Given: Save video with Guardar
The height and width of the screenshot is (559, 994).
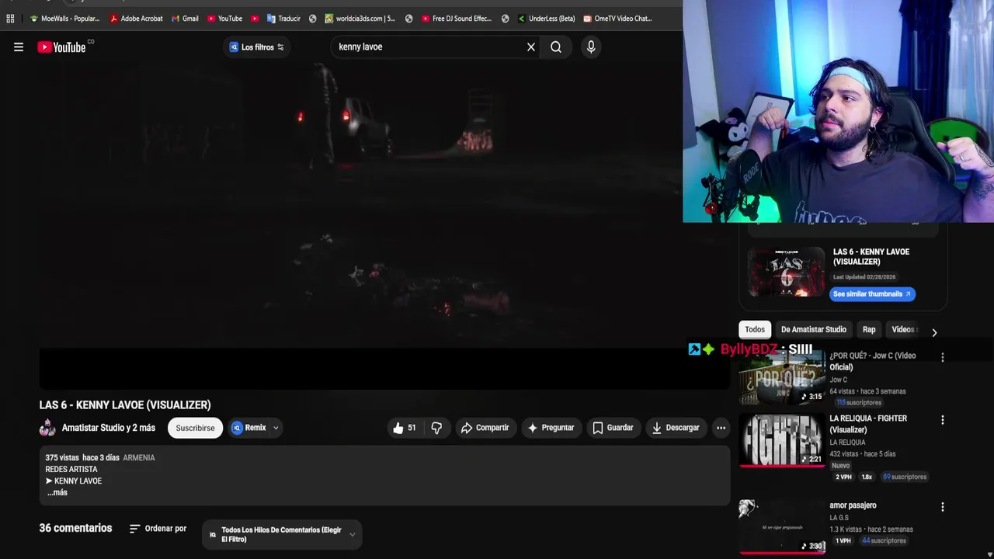Looking at the screenshot, I should click(613, 428).
